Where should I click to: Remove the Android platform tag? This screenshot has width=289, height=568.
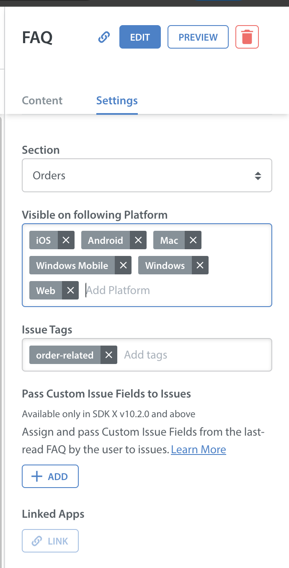pos(138,240)
